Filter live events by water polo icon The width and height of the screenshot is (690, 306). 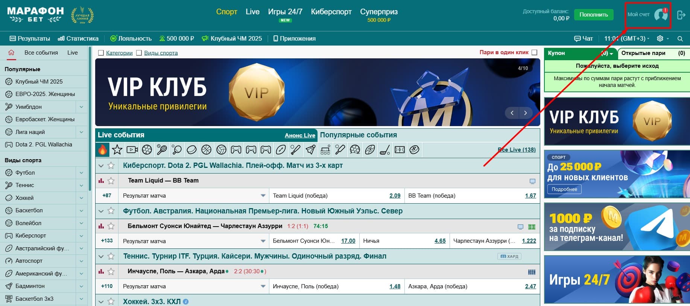pyautogui.click(x=325, y=150)
